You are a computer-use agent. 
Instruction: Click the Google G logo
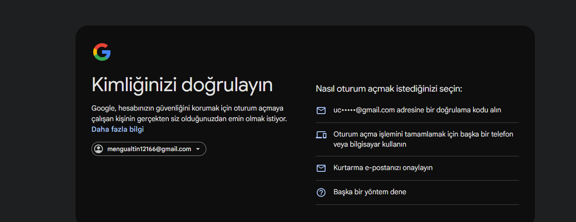(x=102, y=52)
